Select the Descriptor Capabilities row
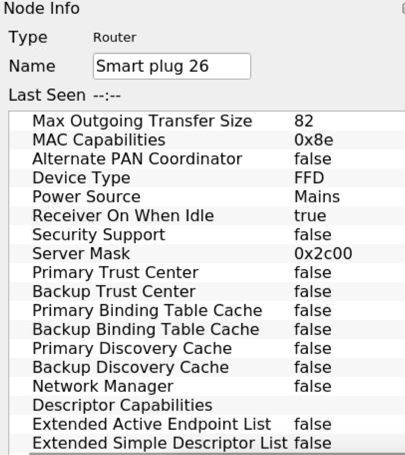 [143, 404]
